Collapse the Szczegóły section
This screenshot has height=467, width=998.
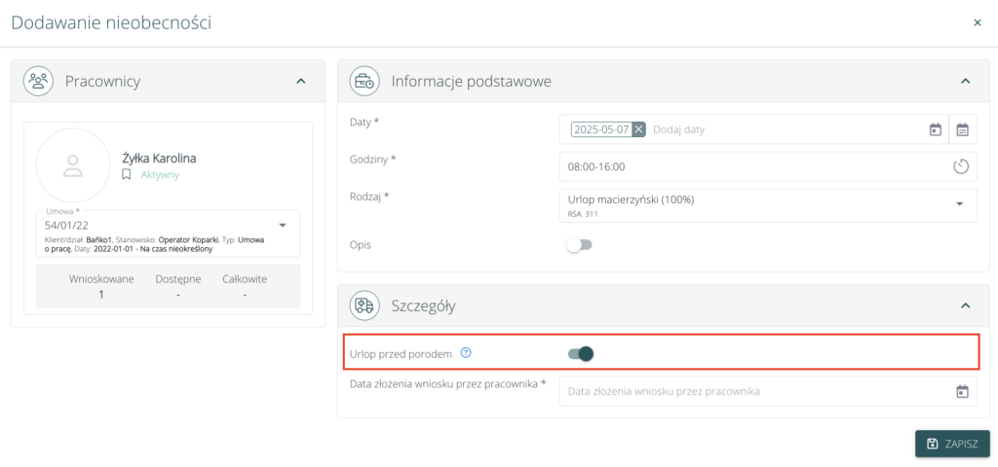coord(965,305)
